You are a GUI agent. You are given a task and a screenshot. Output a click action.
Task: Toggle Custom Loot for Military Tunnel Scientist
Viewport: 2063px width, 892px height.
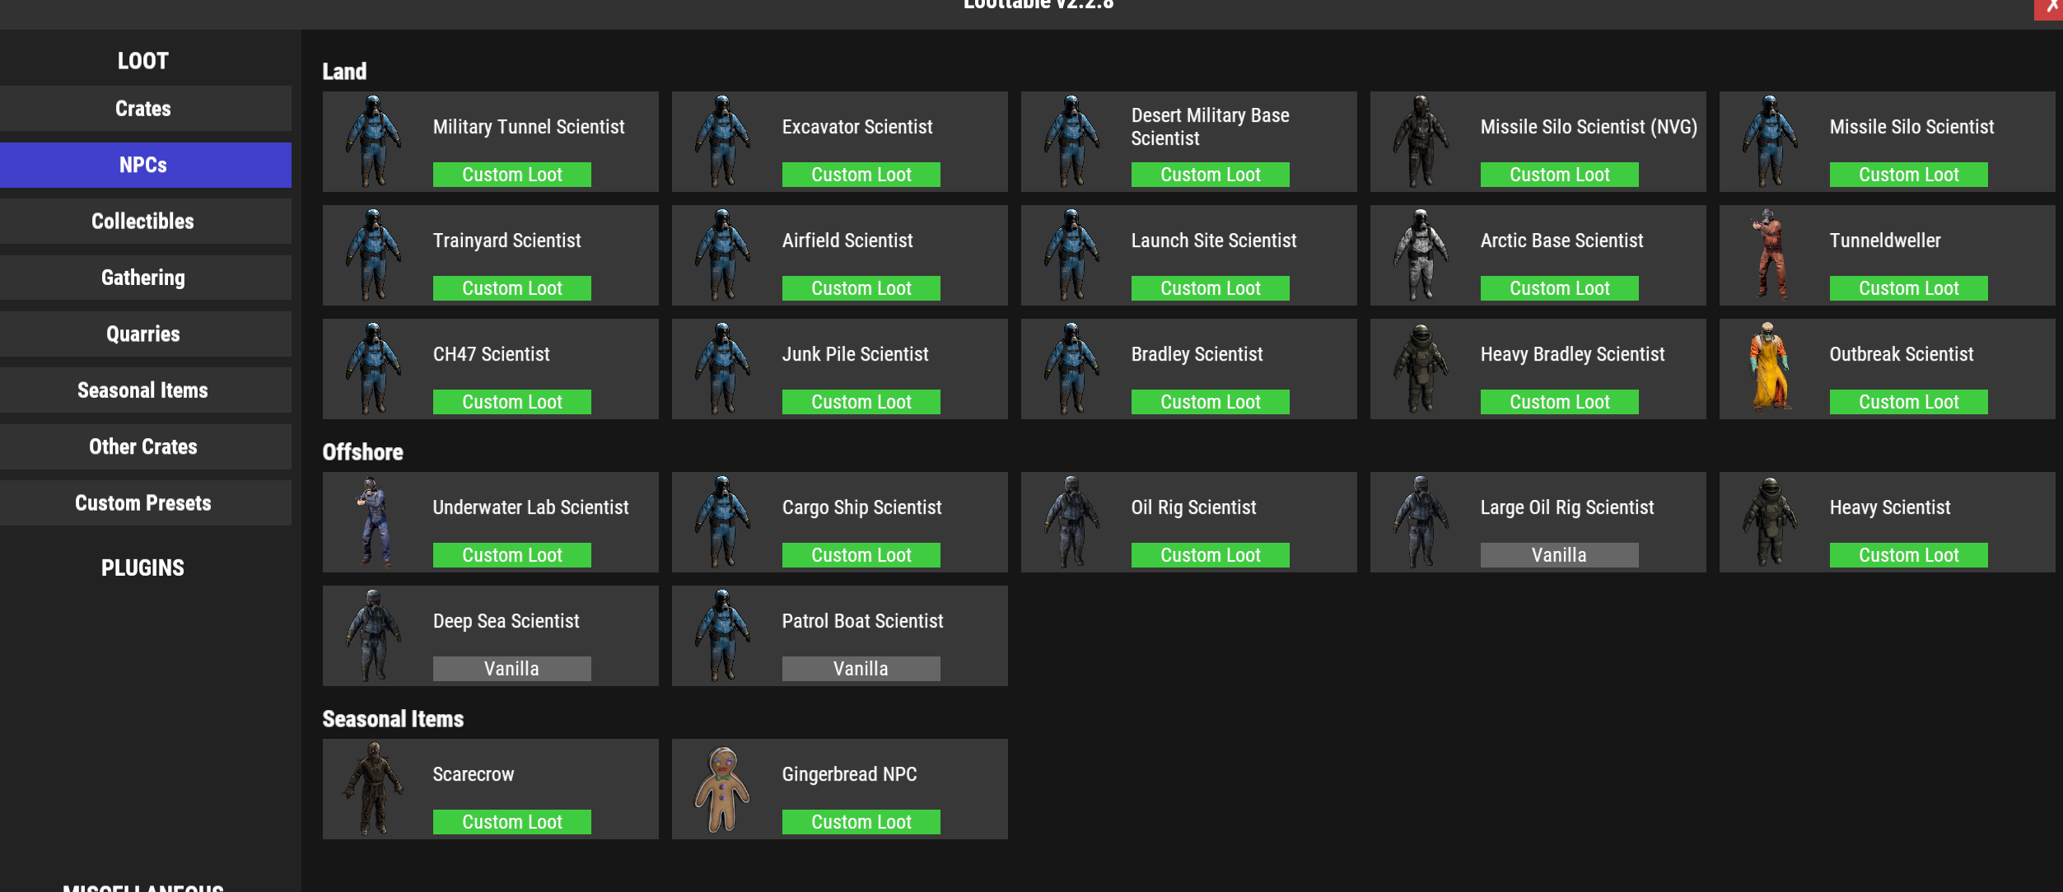coord(511,175)
